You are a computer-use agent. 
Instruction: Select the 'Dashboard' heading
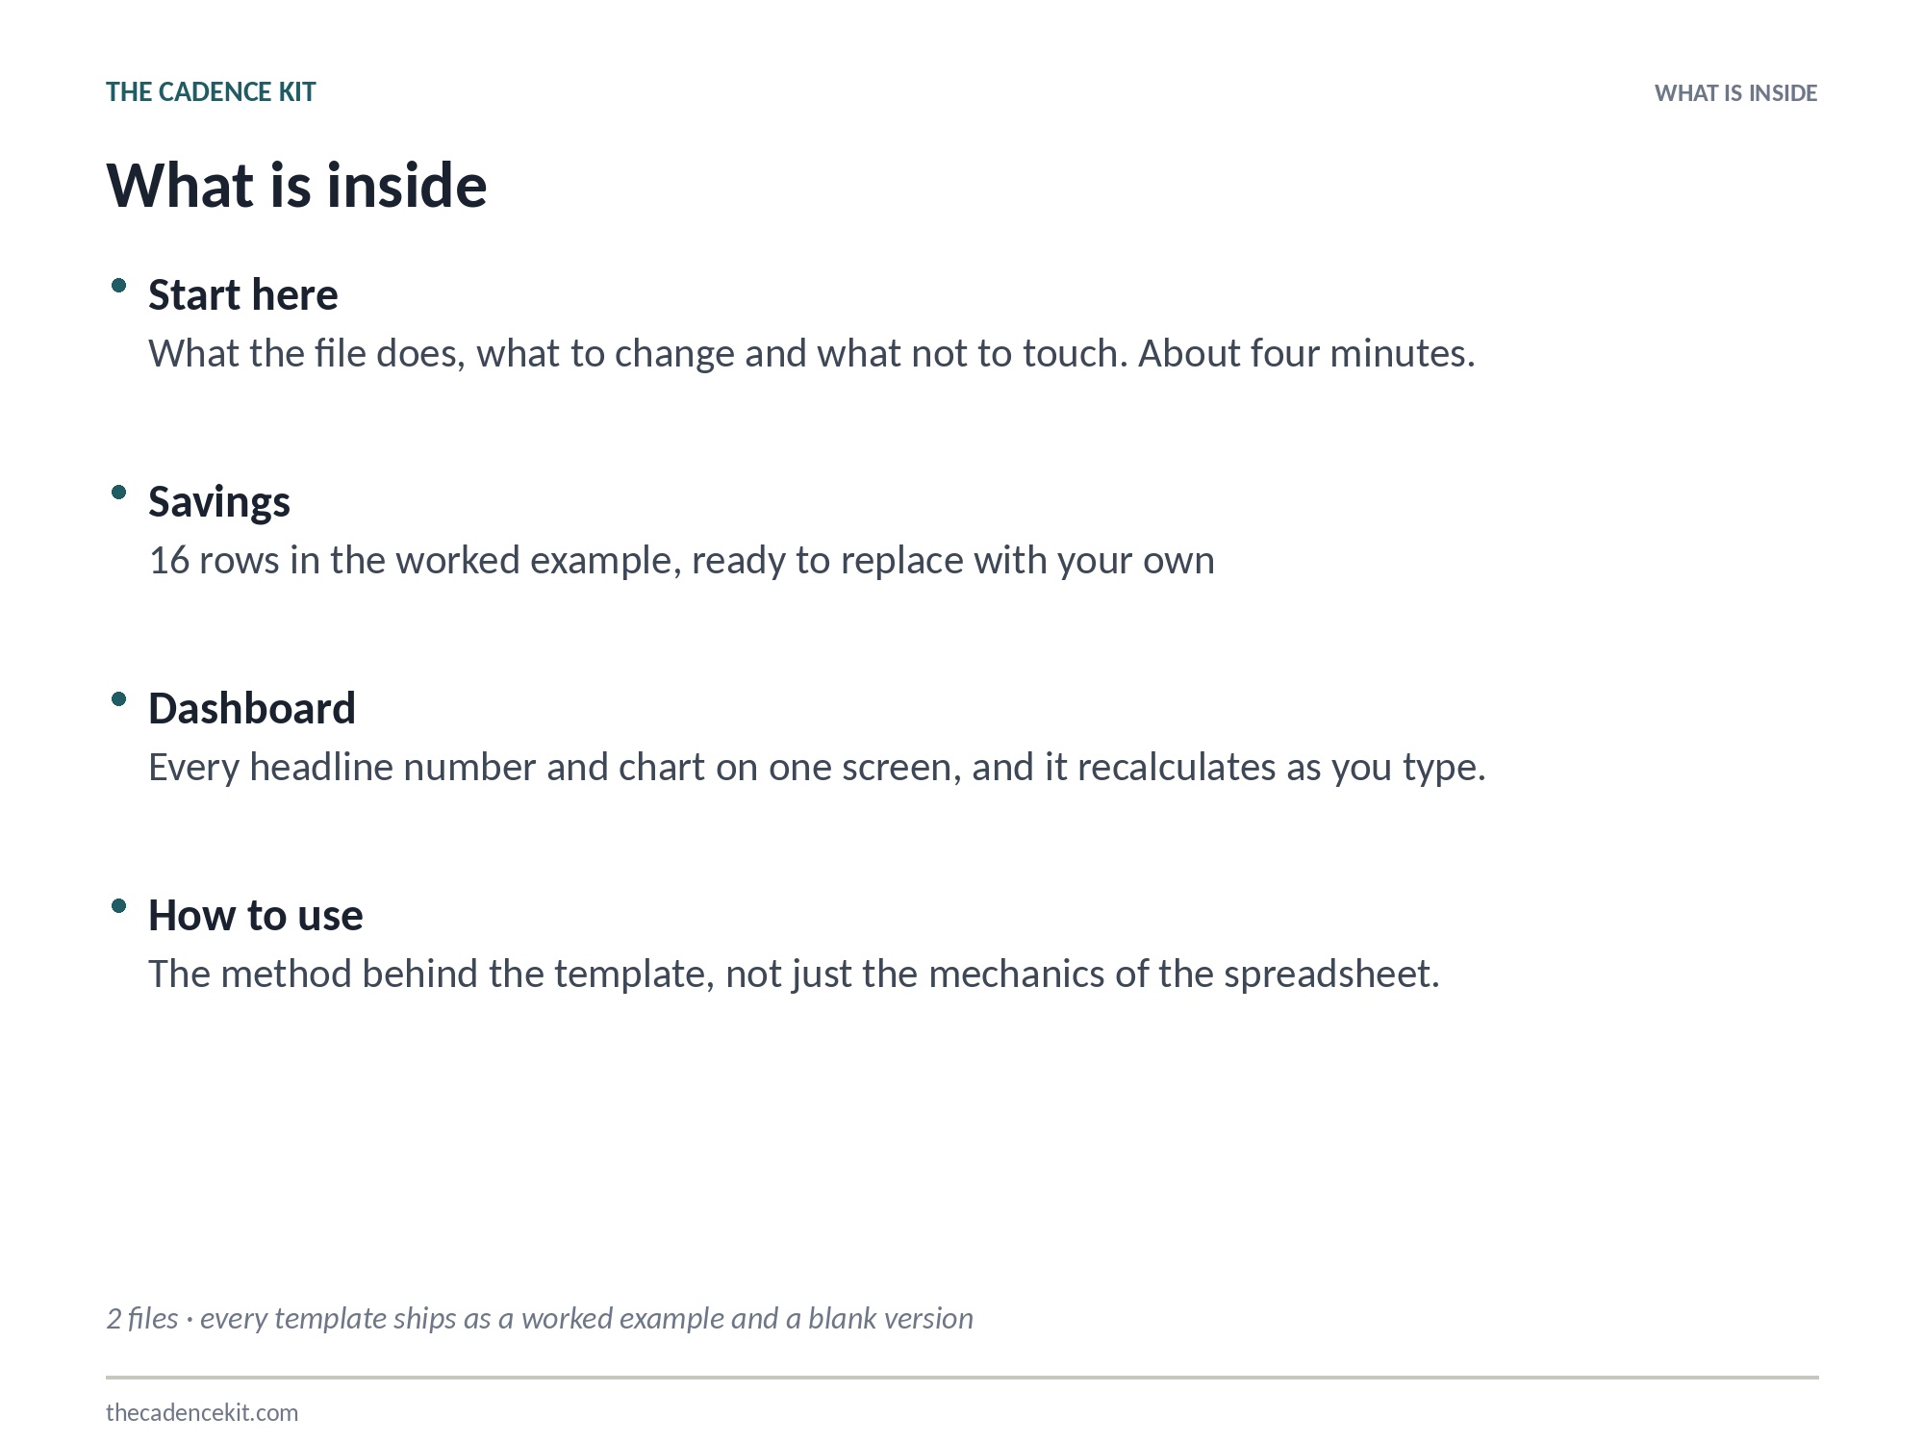point(252,709)
